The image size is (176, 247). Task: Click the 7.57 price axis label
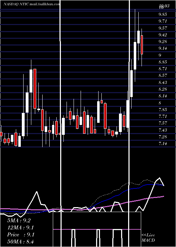(x=163, y=123)
